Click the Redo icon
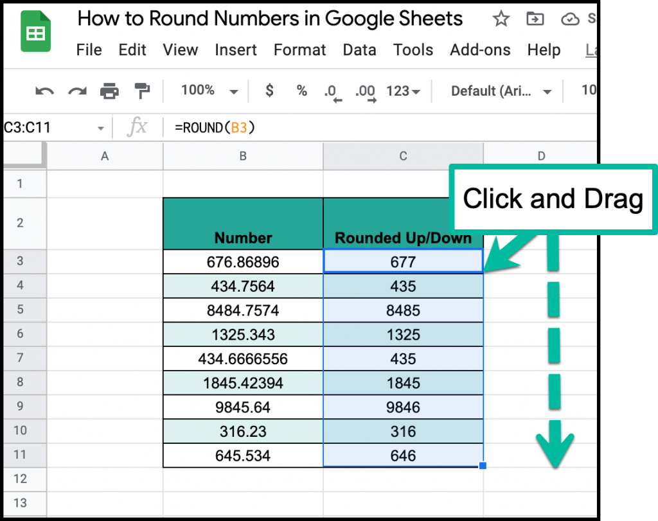 (76, 91)
